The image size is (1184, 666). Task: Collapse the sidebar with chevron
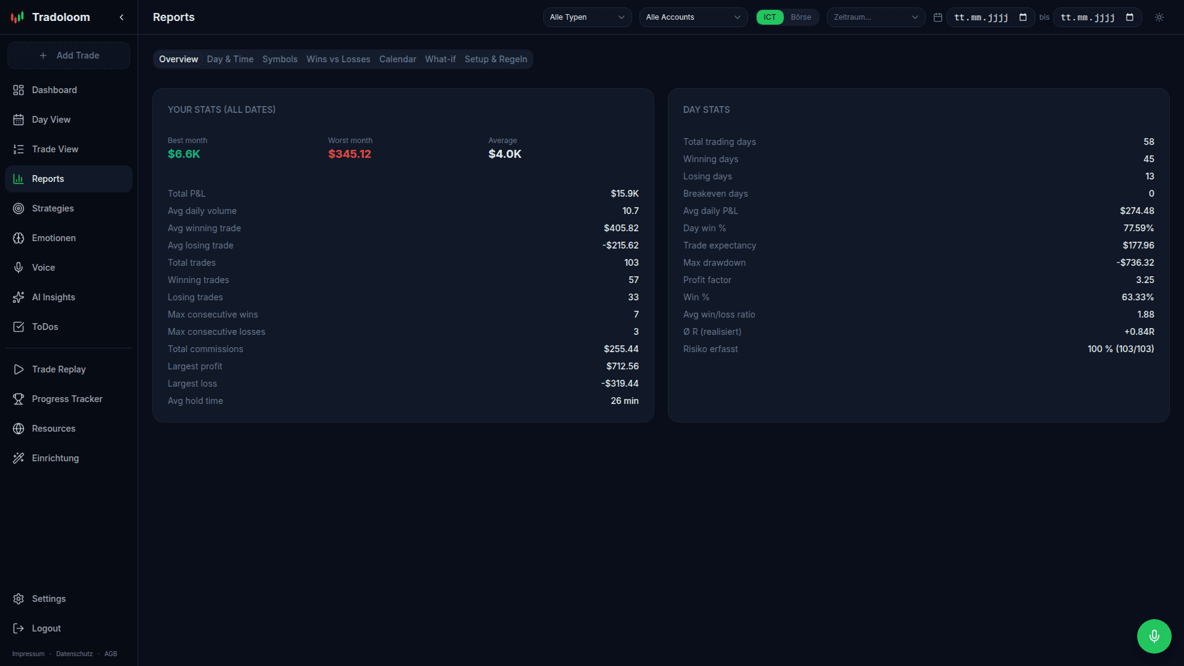(121, 17)
